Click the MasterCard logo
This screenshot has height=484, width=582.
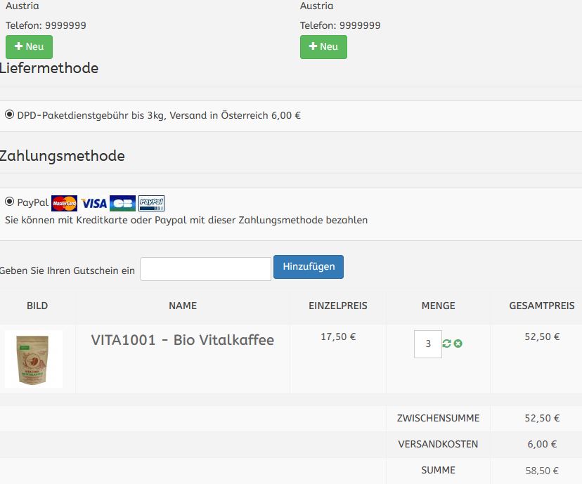[x=64, y=203]
